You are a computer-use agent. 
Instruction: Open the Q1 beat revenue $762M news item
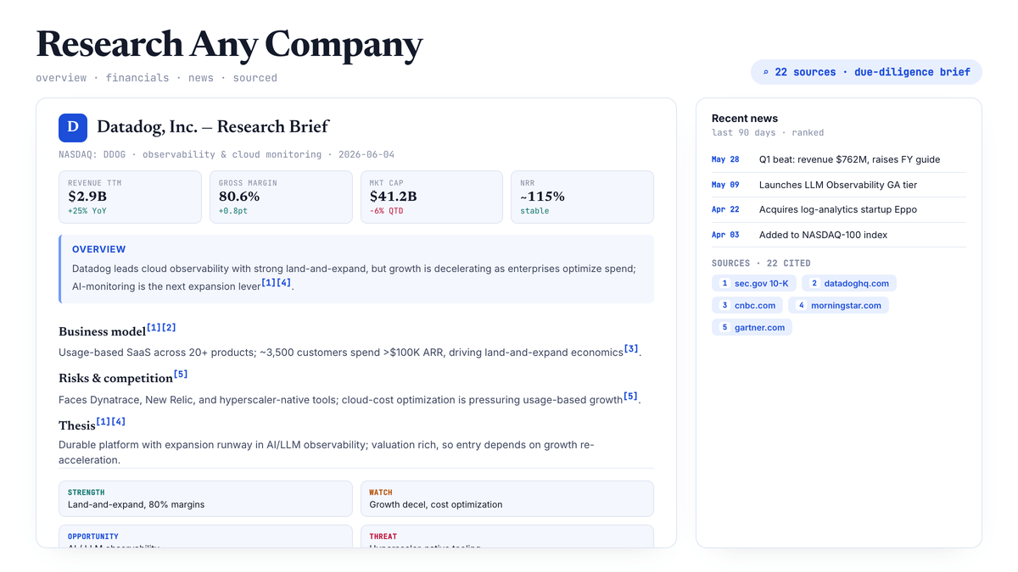[838, 159]
